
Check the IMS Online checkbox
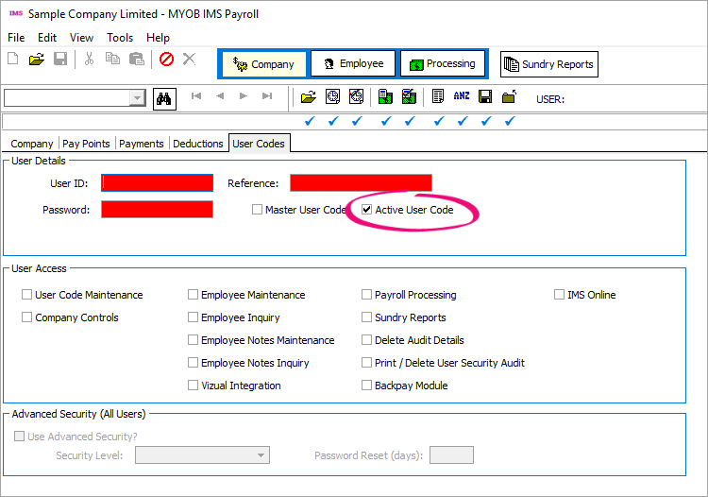[x=560, y=295]
